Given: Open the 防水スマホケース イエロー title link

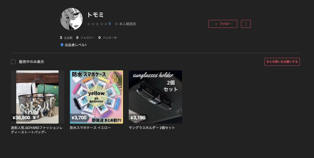Looking at the screenshot, I should tap(90, 128).
